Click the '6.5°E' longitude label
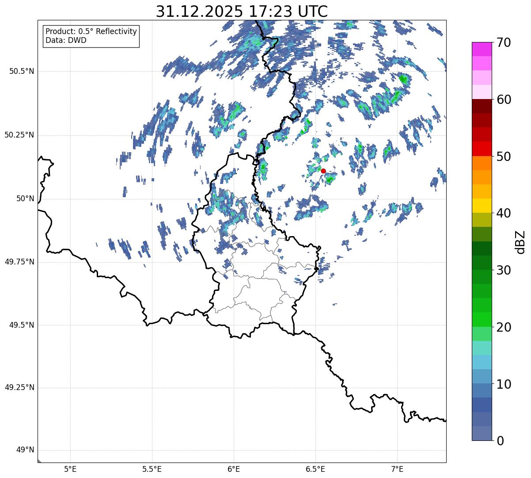Viewport: 531px width, 478px height. pyautogui.click(x=315, y=469)
